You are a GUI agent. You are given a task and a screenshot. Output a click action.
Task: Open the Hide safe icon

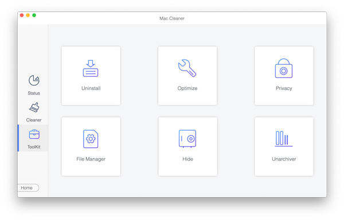tap(187, 139)
